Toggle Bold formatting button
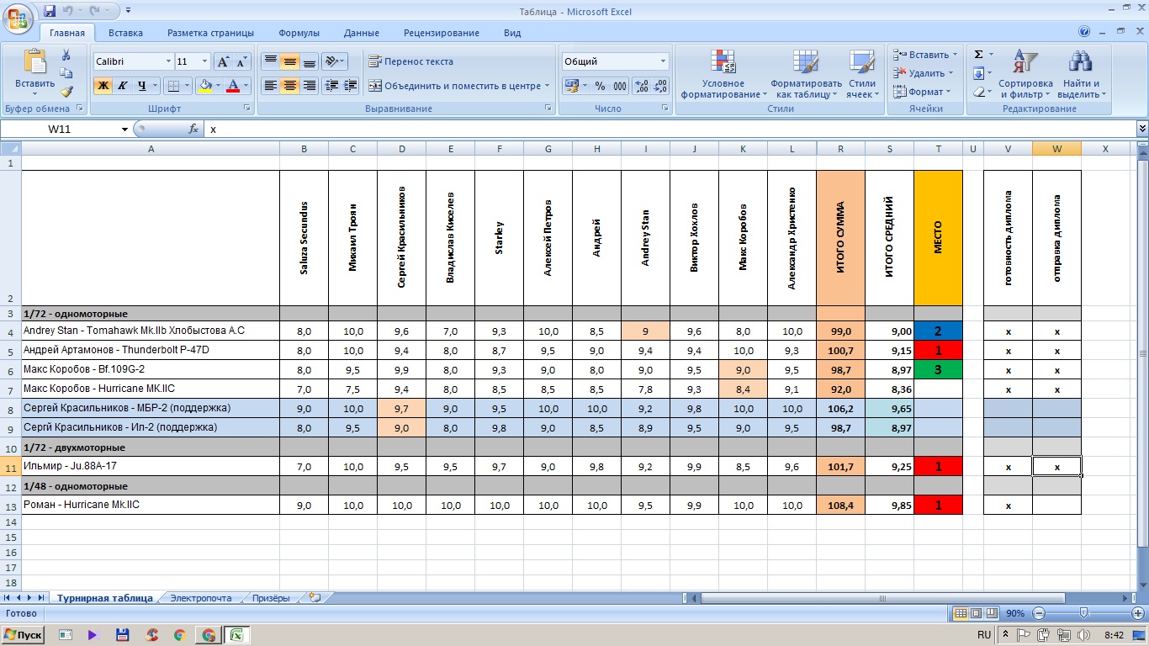The image size is (1149, 646). [x=103, y=86]
